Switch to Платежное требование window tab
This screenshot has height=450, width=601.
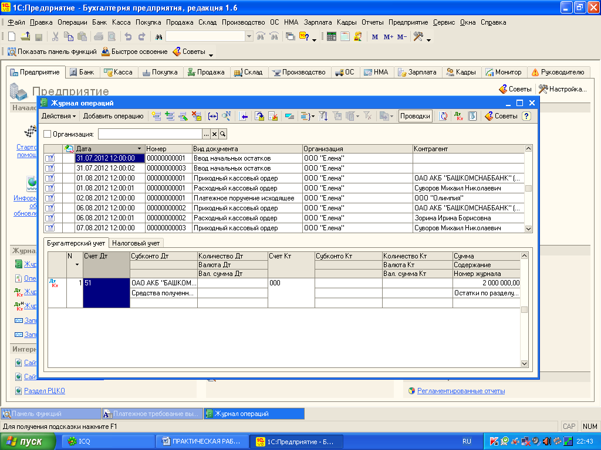click(153, 414)
